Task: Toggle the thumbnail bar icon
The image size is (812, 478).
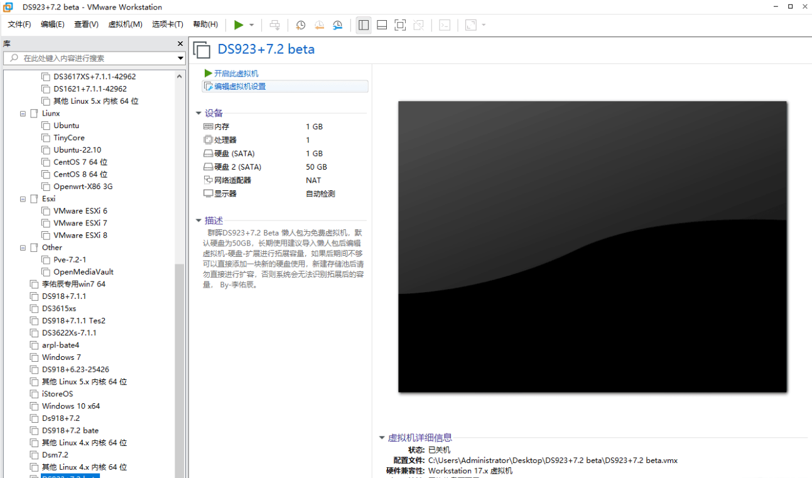Action: (x=382, y=25)
